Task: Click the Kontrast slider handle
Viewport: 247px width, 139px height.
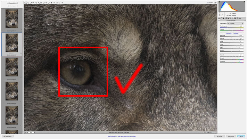Action: [x=233, y=40]
